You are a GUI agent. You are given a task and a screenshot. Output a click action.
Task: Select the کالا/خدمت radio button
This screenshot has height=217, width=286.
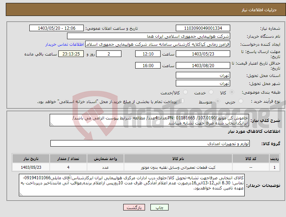185,92
